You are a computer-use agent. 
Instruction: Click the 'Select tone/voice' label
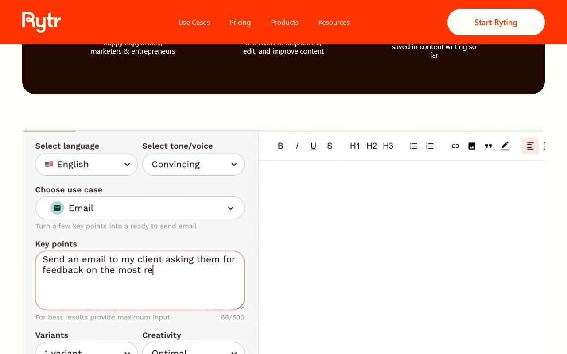pos(178,146)
